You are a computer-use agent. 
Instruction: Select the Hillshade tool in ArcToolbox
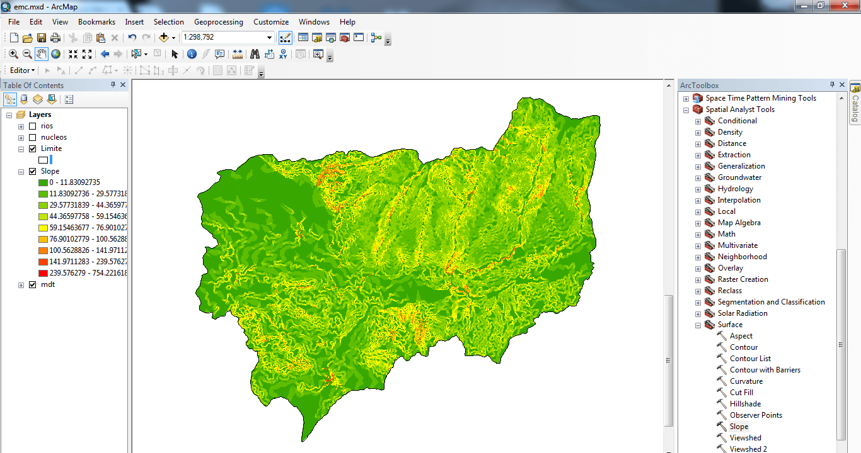coord(745,404)
